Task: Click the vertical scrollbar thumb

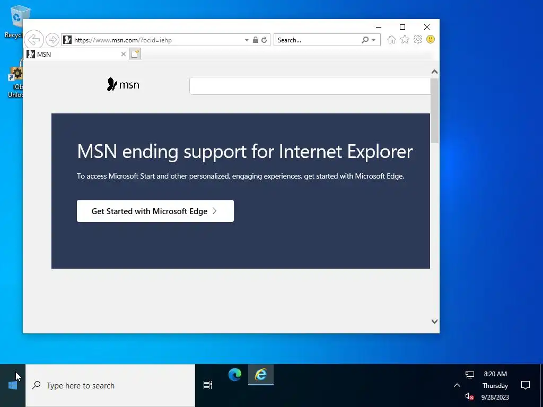Action: (434, 110)
